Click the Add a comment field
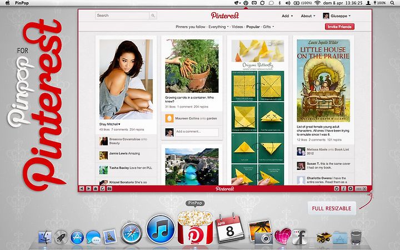 pyautogui.click(x=197, y=132)
